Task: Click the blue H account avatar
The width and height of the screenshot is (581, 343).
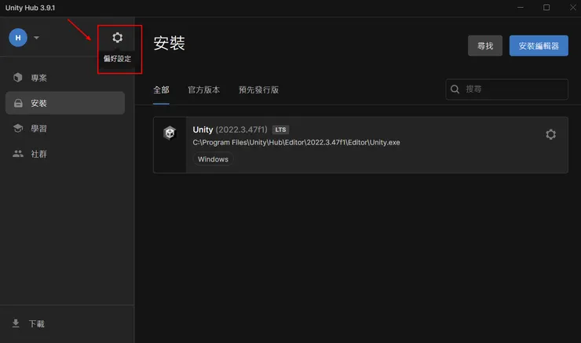Action: [18, 38]
